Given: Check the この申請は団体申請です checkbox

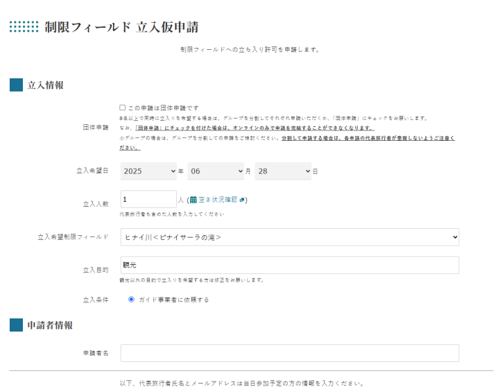Looking at the screenshot, I should 123,108.
